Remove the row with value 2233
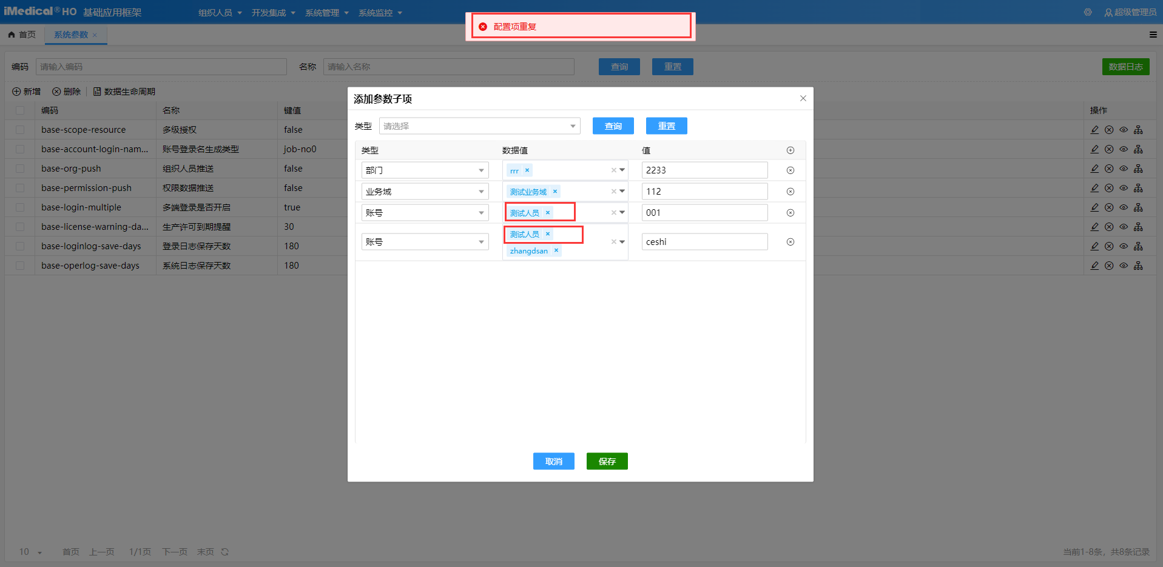 tap(790, 170)
